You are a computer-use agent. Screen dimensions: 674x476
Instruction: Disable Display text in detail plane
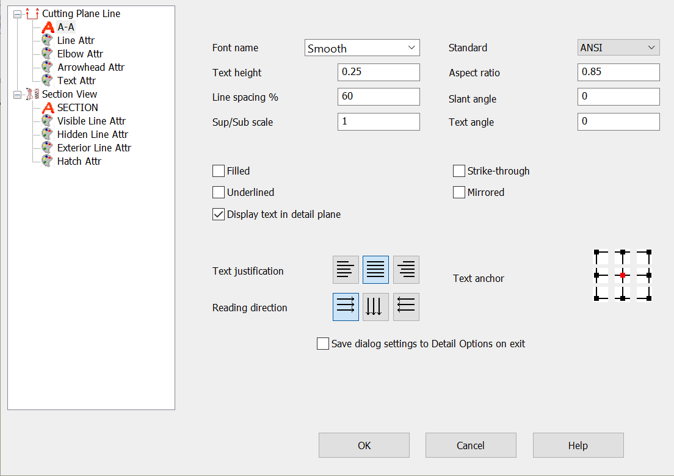click(218, 214)
